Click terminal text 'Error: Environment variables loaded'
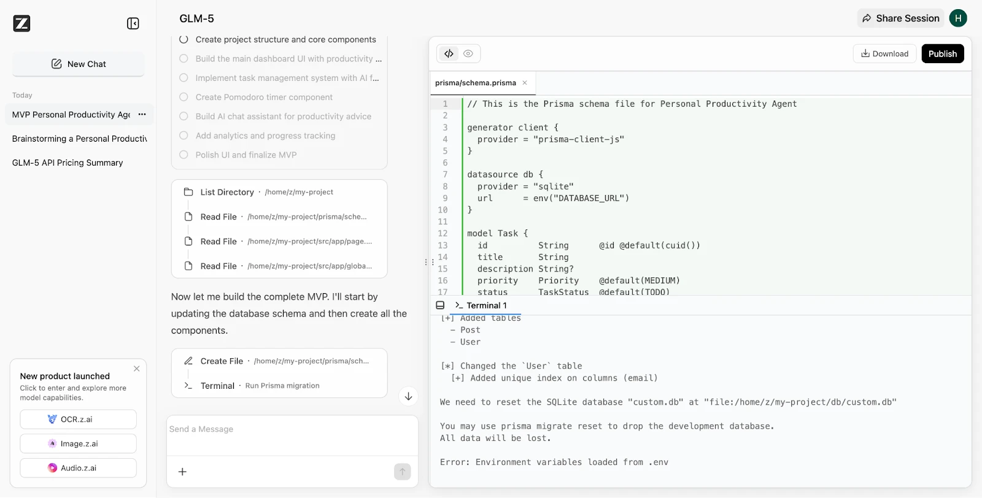 point(554,462)
